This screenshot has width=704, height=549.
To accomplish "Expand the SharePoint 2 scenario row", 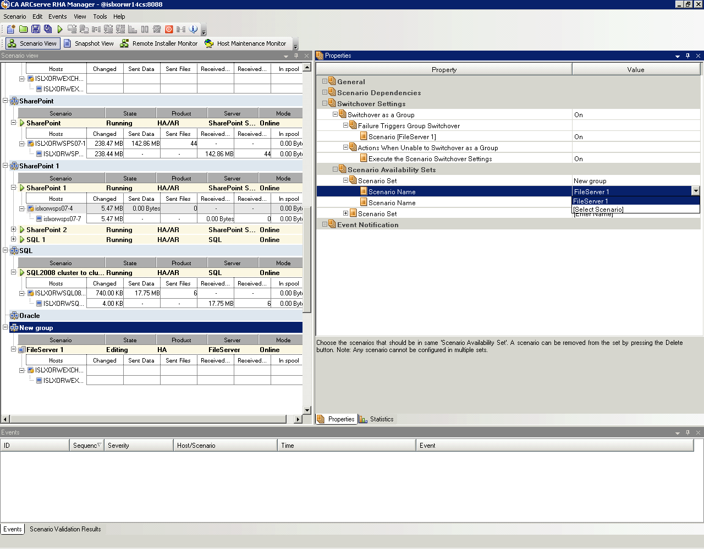I will (14, 229).
